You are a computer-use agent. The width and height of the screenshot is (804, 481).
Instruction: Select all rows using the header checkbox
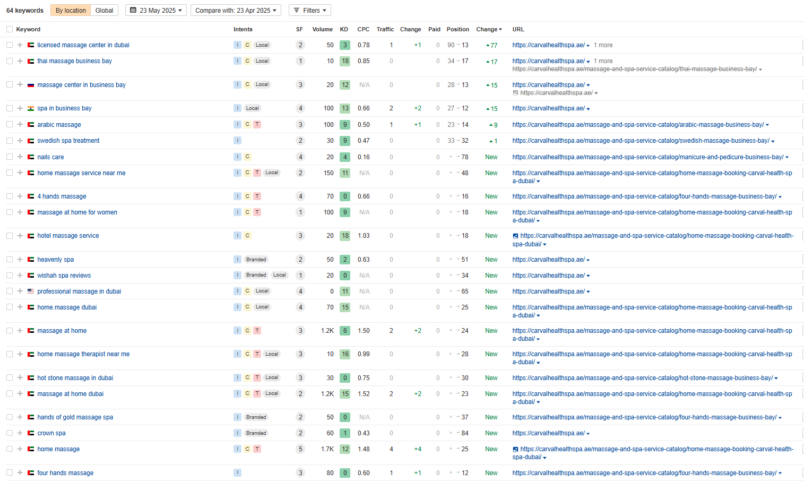(10, 29)
